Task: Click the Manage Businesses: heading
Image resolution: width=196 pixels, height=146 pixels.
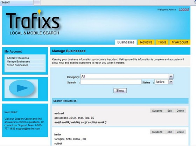Action: click(x=69, y=51)
